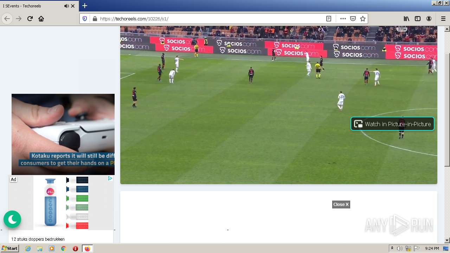This screenshot has height=253, width=450.
Task: Show hidden tray icons arrow
Action: tap(392, 248)
